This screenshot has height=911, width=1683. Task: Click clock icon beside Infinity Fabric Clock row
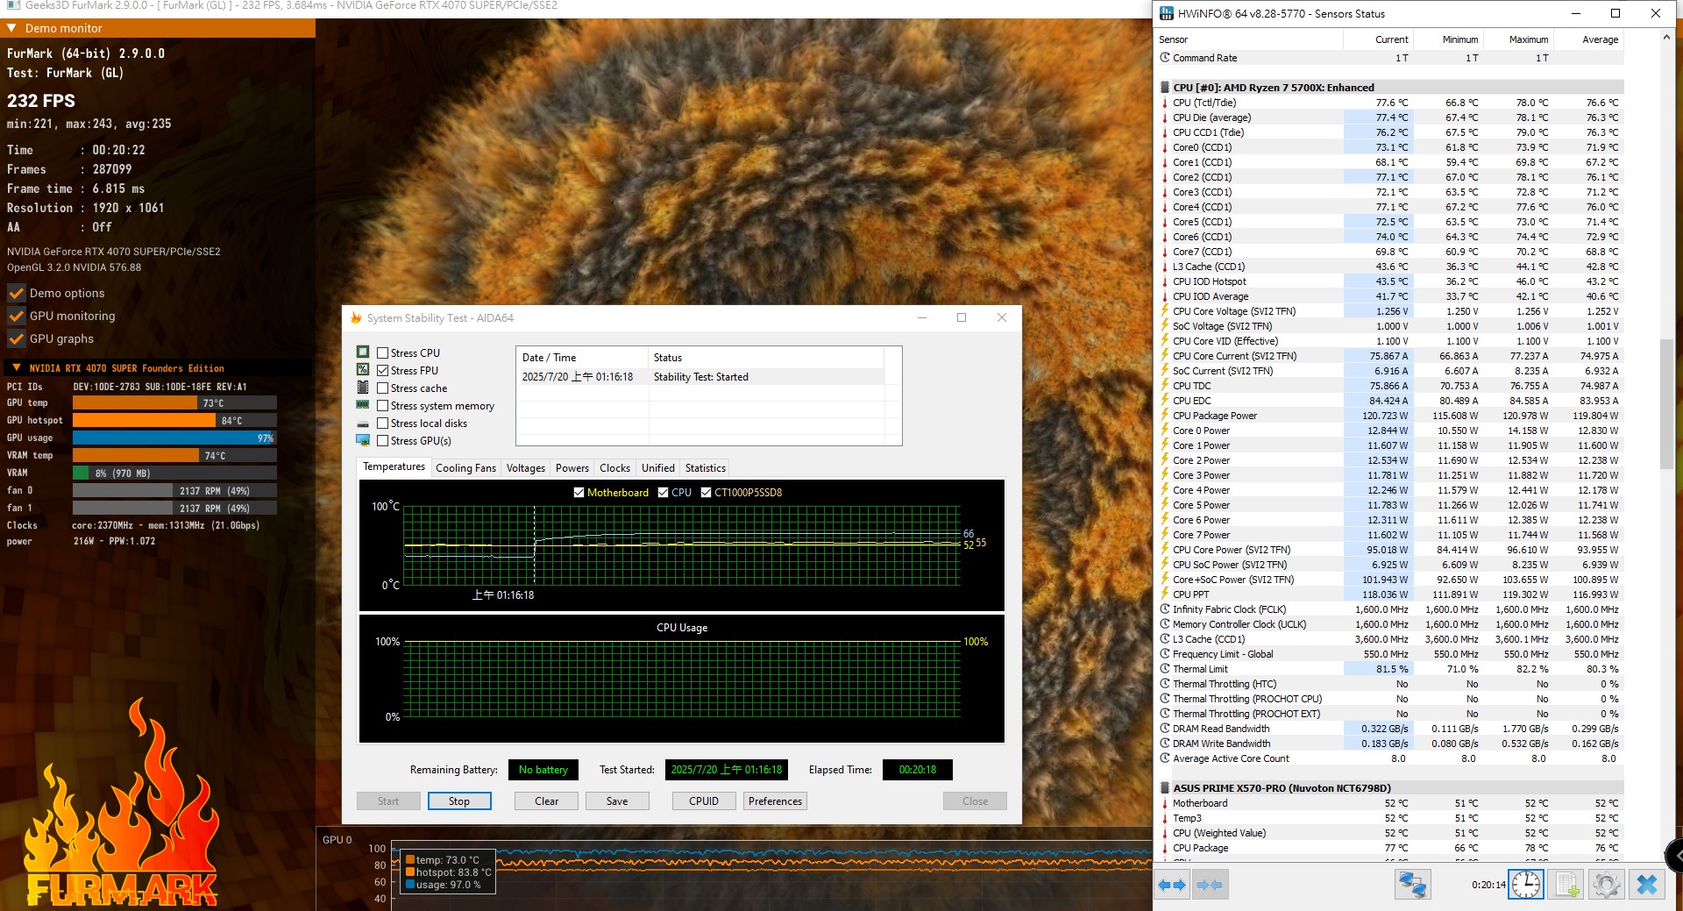(1165, 609)
